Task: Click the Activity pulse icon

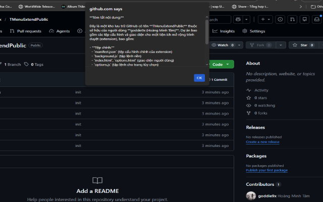Action: 249,90
